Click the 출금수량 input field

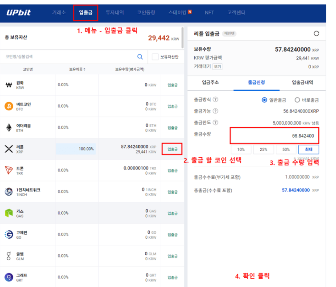[274, 136]
